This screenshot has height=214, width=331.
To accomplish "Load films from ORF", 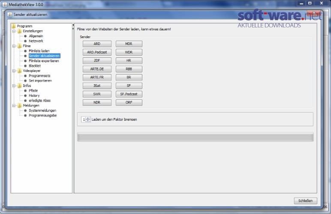I will [x=129, y=102].
